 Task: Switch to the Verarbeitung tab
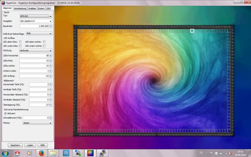point(20,8)
